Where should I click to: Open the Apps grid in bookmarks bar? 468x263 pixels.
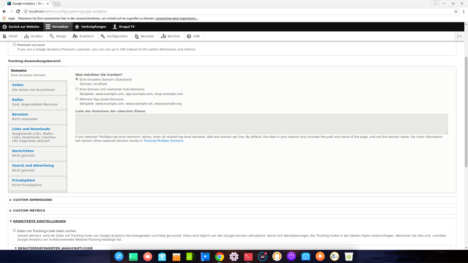pyautogui.click(x=9, y=19)
